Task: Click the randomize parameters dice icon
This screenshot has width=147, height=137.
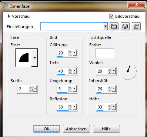Action: [x=125, y=26]
